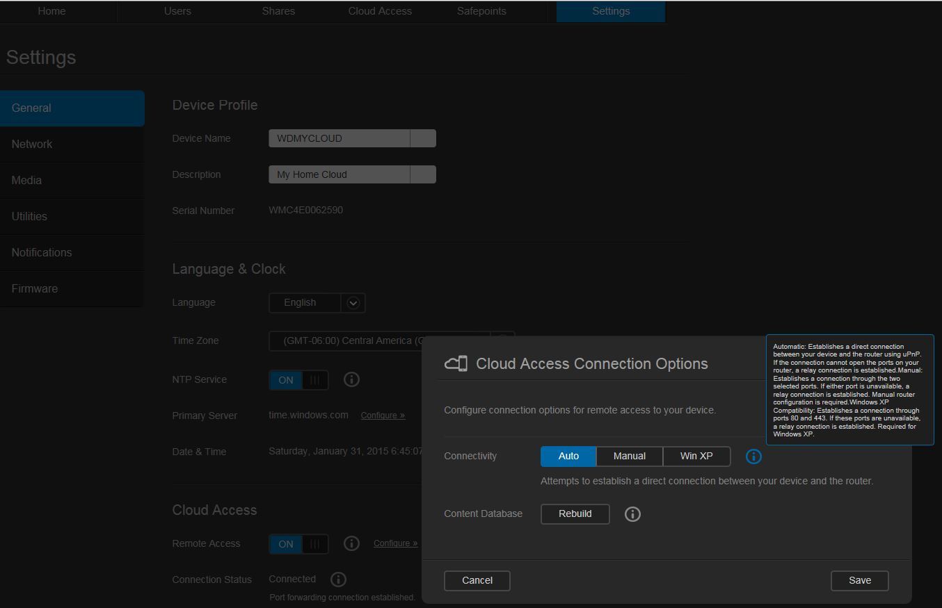Open Network settings in the sidebar
The height and width of the screenshot is (608, 942).
click(72, 145)
